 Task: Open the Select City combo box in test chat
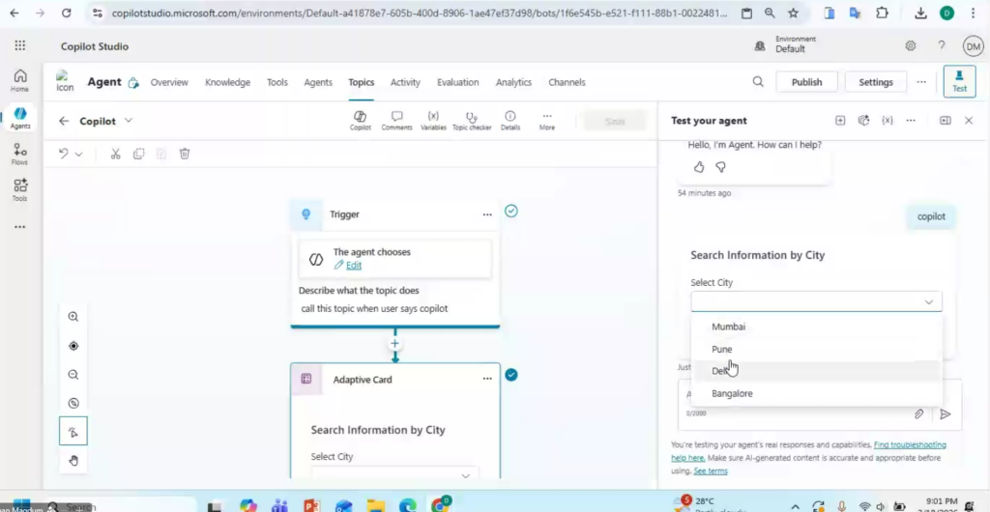coord(816,301)
